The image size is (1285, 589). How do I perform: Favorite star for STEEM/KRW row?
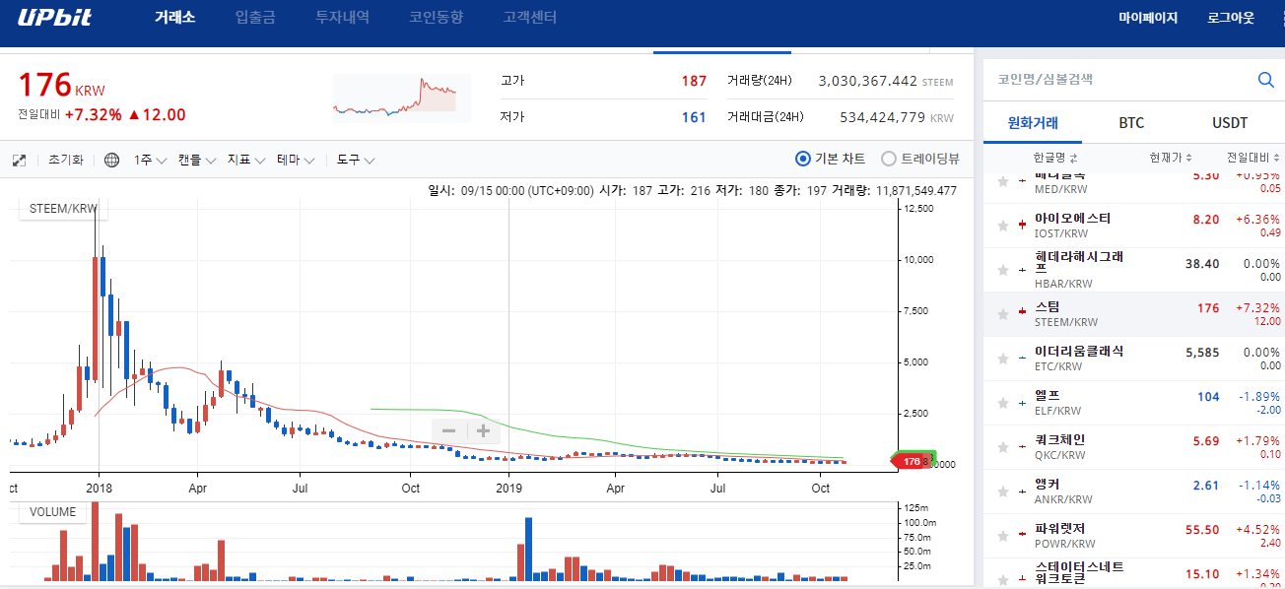(1003, 314)
